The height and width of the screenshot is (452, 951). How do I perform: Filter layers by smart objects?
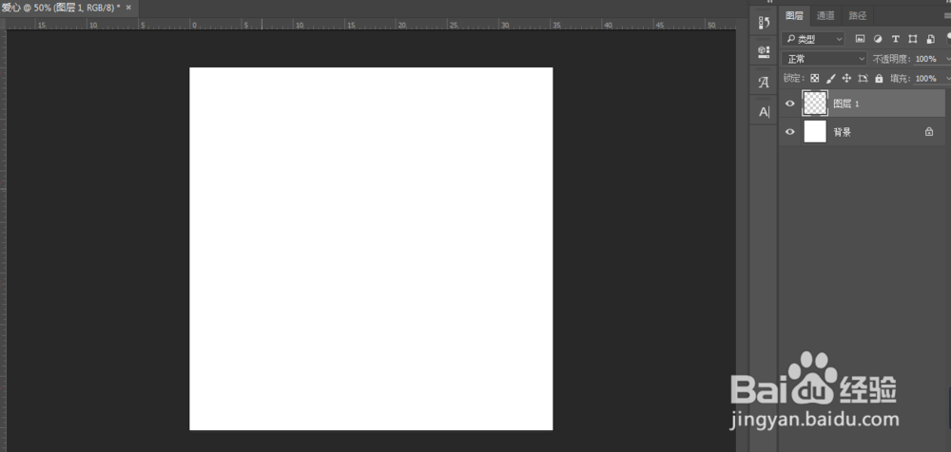tap(930, 39)
